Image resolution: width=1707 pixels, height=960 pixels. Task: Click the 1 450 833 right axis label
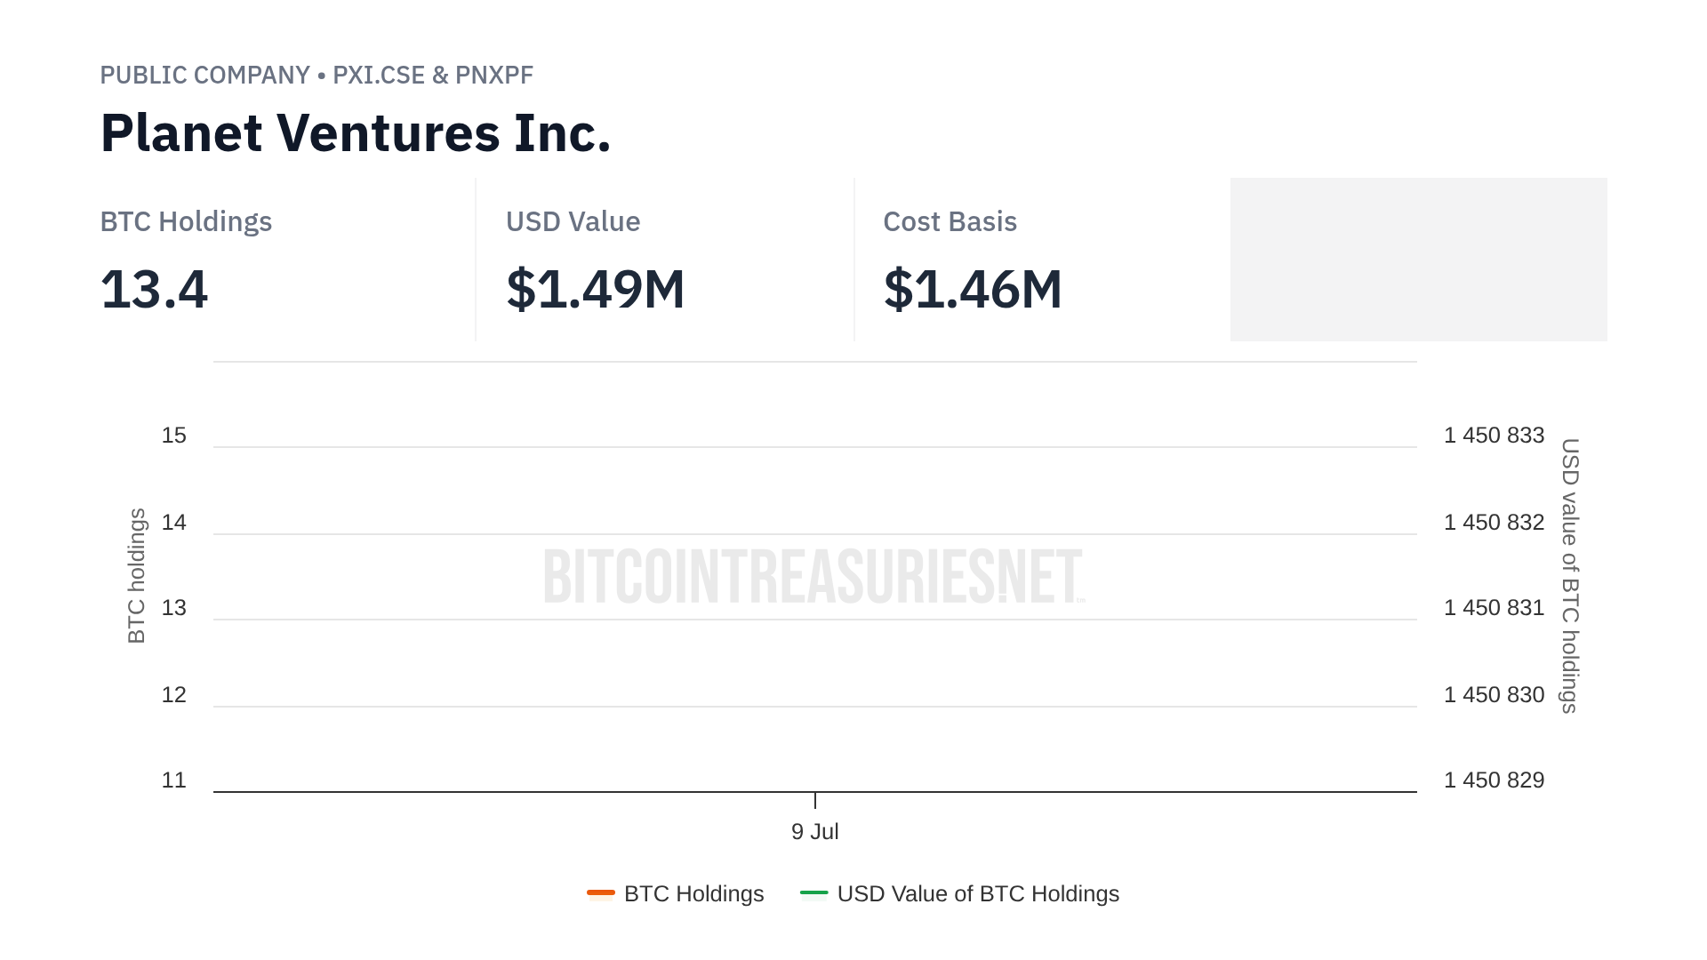click(1494, 436)
